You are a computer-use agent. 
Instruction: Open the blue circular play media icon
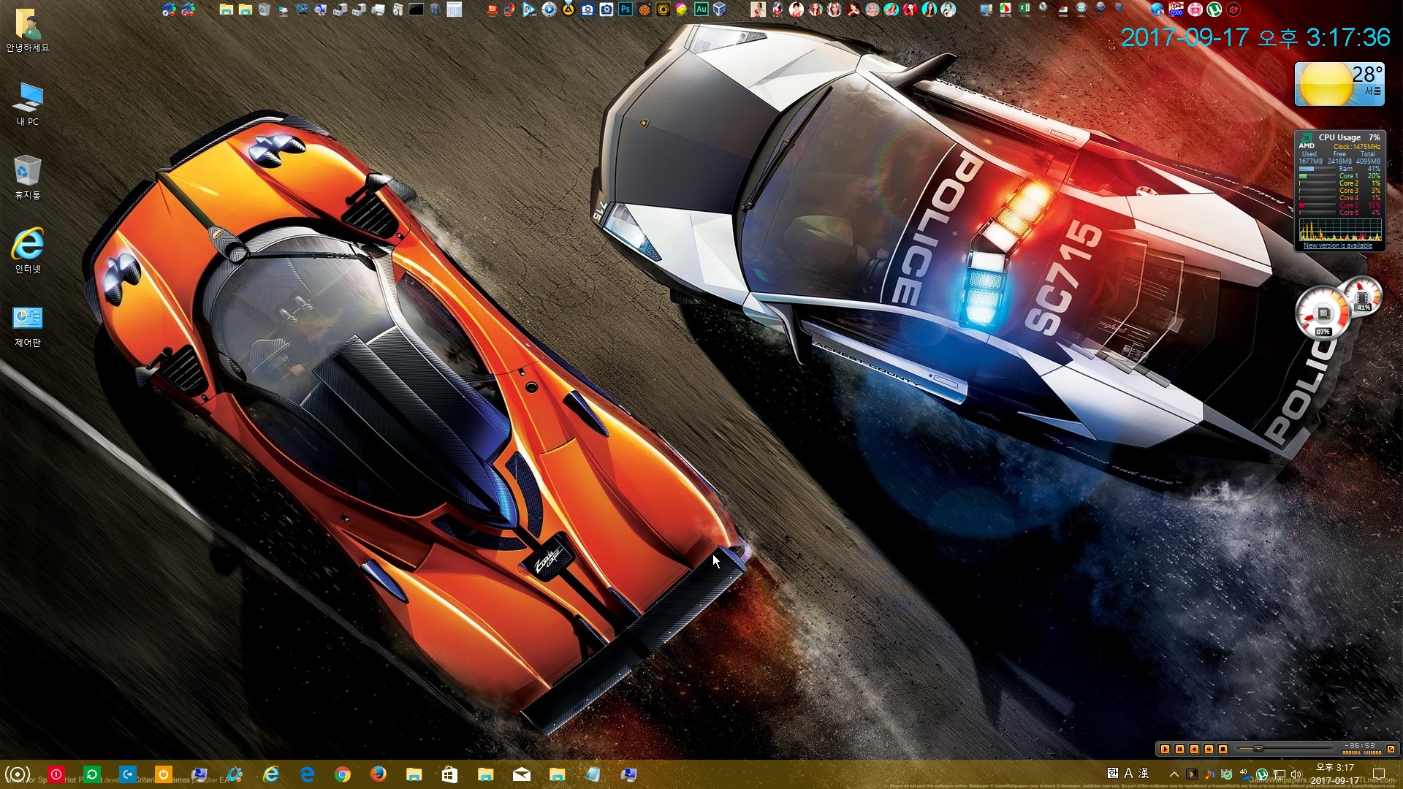(x=549, y=9)
